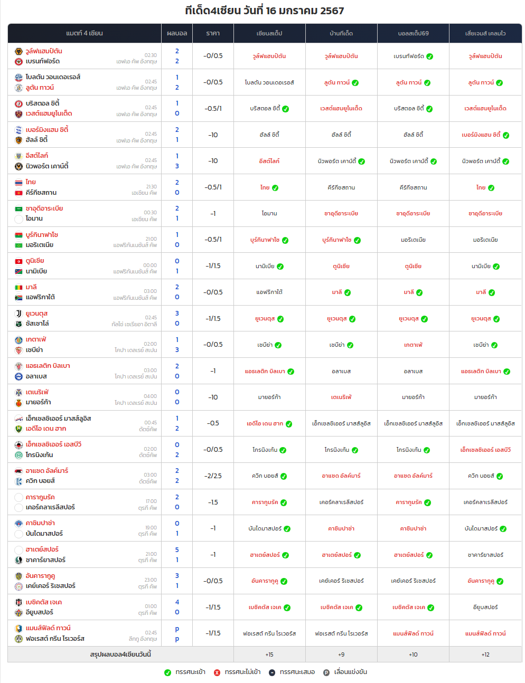Click the '+15' summary total
The height and width of the screenshot is (683, 525).
tap(269, 654)
